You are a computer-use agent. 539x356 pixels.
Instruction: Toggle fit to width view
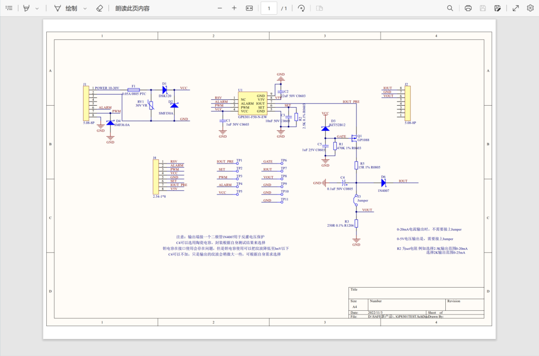[x=249, y=8]
